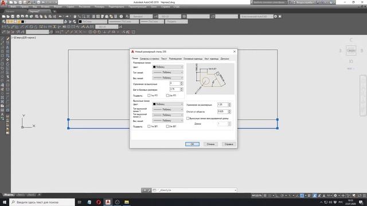The width and height of the screenshot is (367, 206).
Task: Click the New drawing icon in the standard toolbar
Action: coord(4,17)
